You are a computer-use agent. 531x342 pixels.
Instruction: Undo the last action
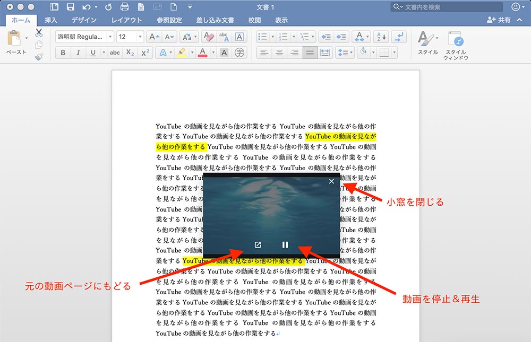click(x=87, y=7)
